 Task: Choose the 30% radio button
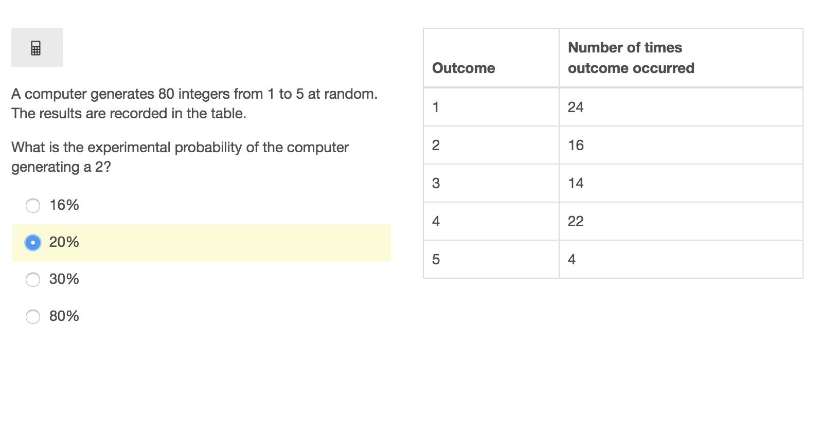tap(33, 280)
